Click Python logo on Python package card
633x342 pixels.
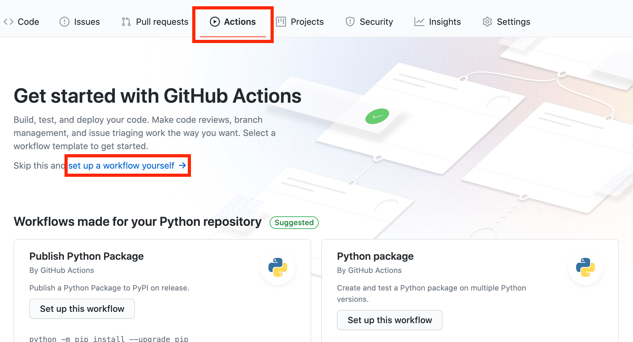point(585,267)
